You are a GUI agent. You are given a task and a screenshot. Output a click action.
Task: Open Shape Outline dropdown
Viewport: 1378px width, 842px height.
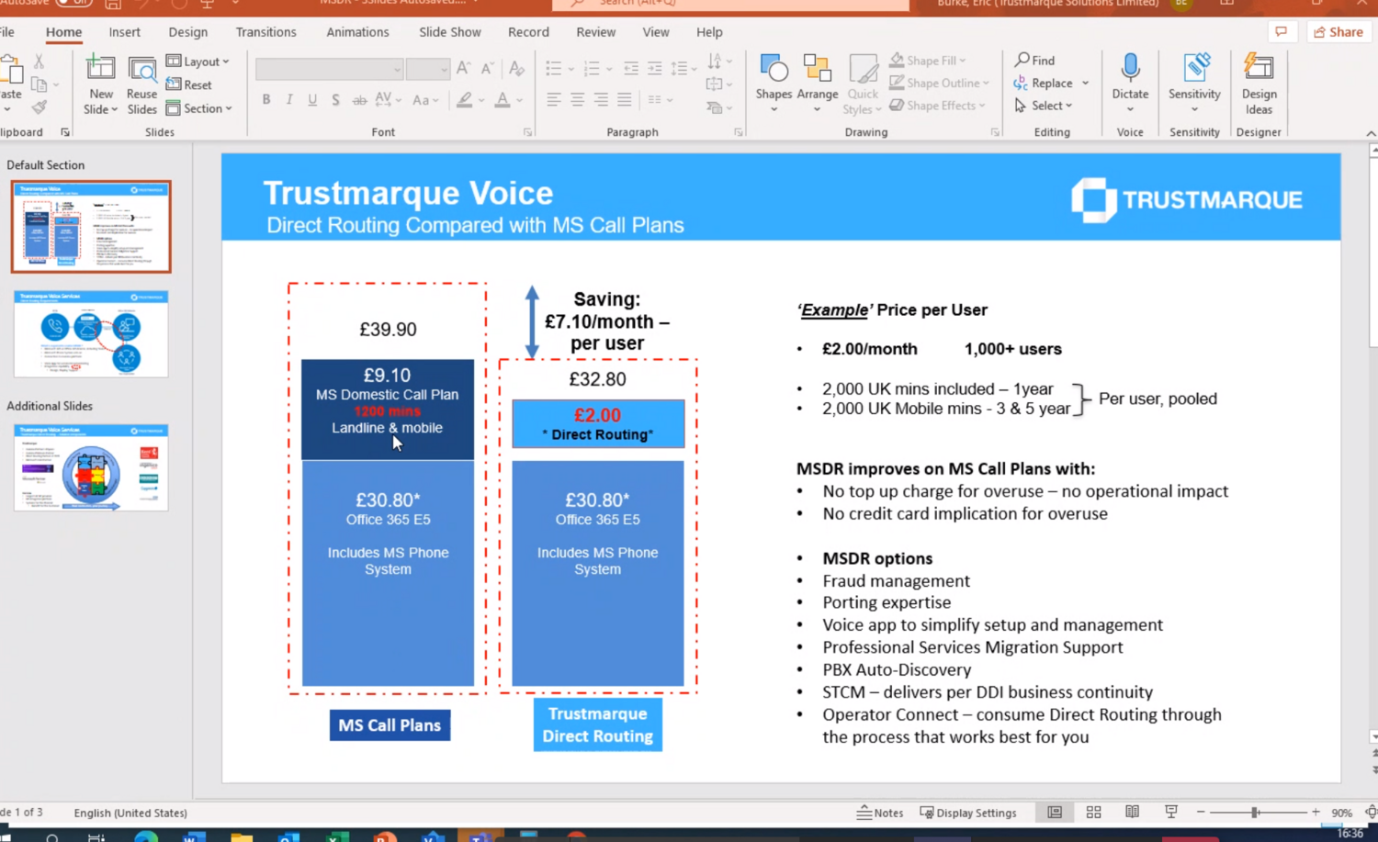(x=939, y=83)
